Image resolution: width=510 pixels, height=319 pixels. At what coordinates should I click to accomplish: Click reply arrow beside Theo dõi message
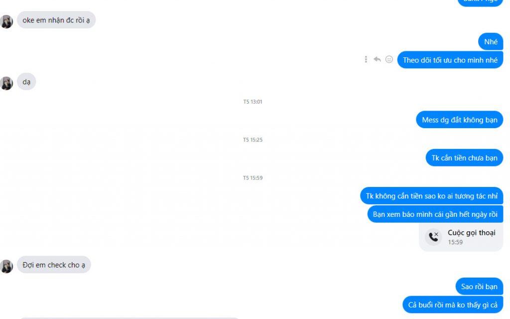click(378, 59)
